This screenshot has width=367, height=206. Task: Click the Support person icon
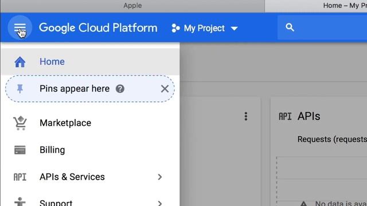pos(20,202)
